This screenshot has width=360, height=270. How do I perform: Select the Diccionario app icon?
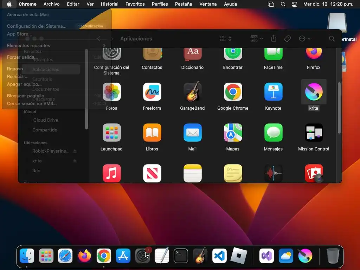click(192, 54)
